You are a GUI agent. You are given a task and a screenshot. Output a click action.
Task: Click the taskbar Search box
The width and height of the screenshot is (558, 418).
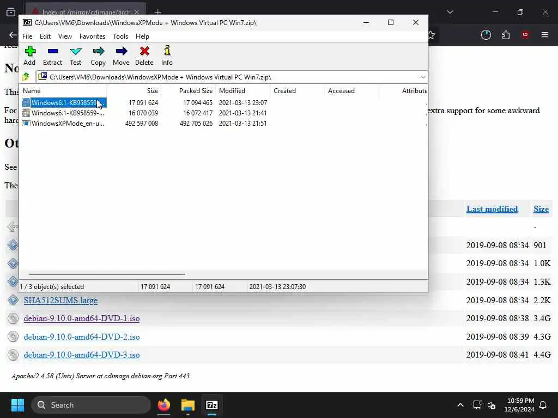(91, 405)
